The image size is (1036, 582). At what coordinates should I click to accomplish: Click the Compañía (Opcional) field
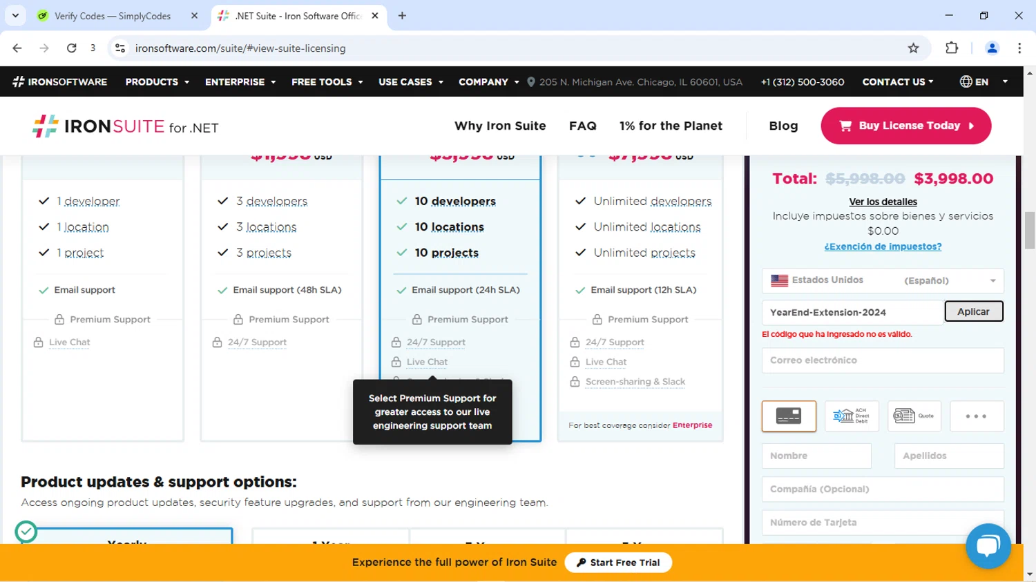(x=883, y=489)
